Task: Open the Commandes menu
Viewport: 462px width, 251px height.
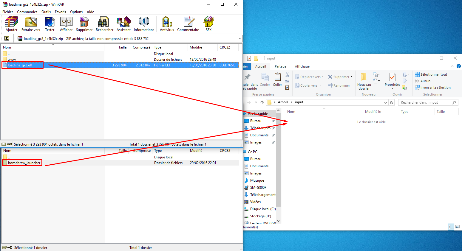Action: [x=27, y=12]
